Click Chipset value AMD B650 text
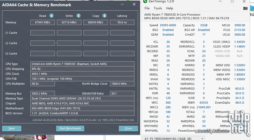Screen dimensions: 254x140 pyautogui.click(x=82, y=103)
